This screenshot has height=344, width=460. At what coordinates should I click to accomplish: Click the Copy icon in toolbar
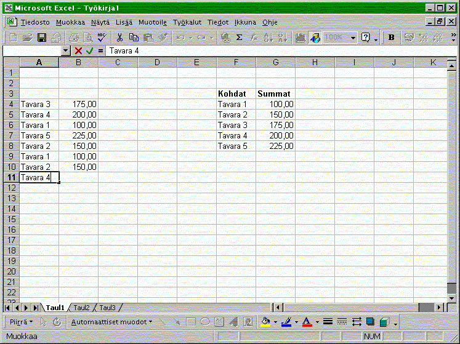[134, 38]
